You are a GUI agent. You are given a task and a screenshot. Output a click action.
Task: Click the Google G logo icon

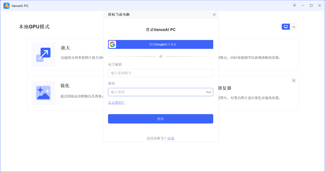pos(112,44)
